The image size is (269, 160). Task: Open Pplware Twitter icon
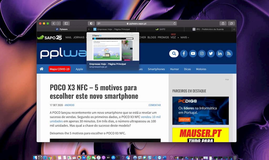[211, 53]
